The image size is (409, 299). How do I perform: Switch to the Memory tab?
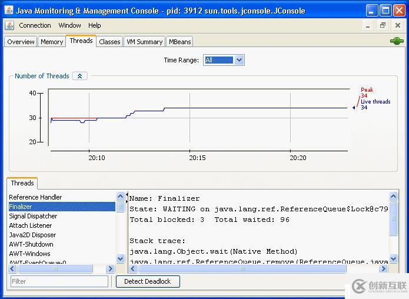[52, 42]
